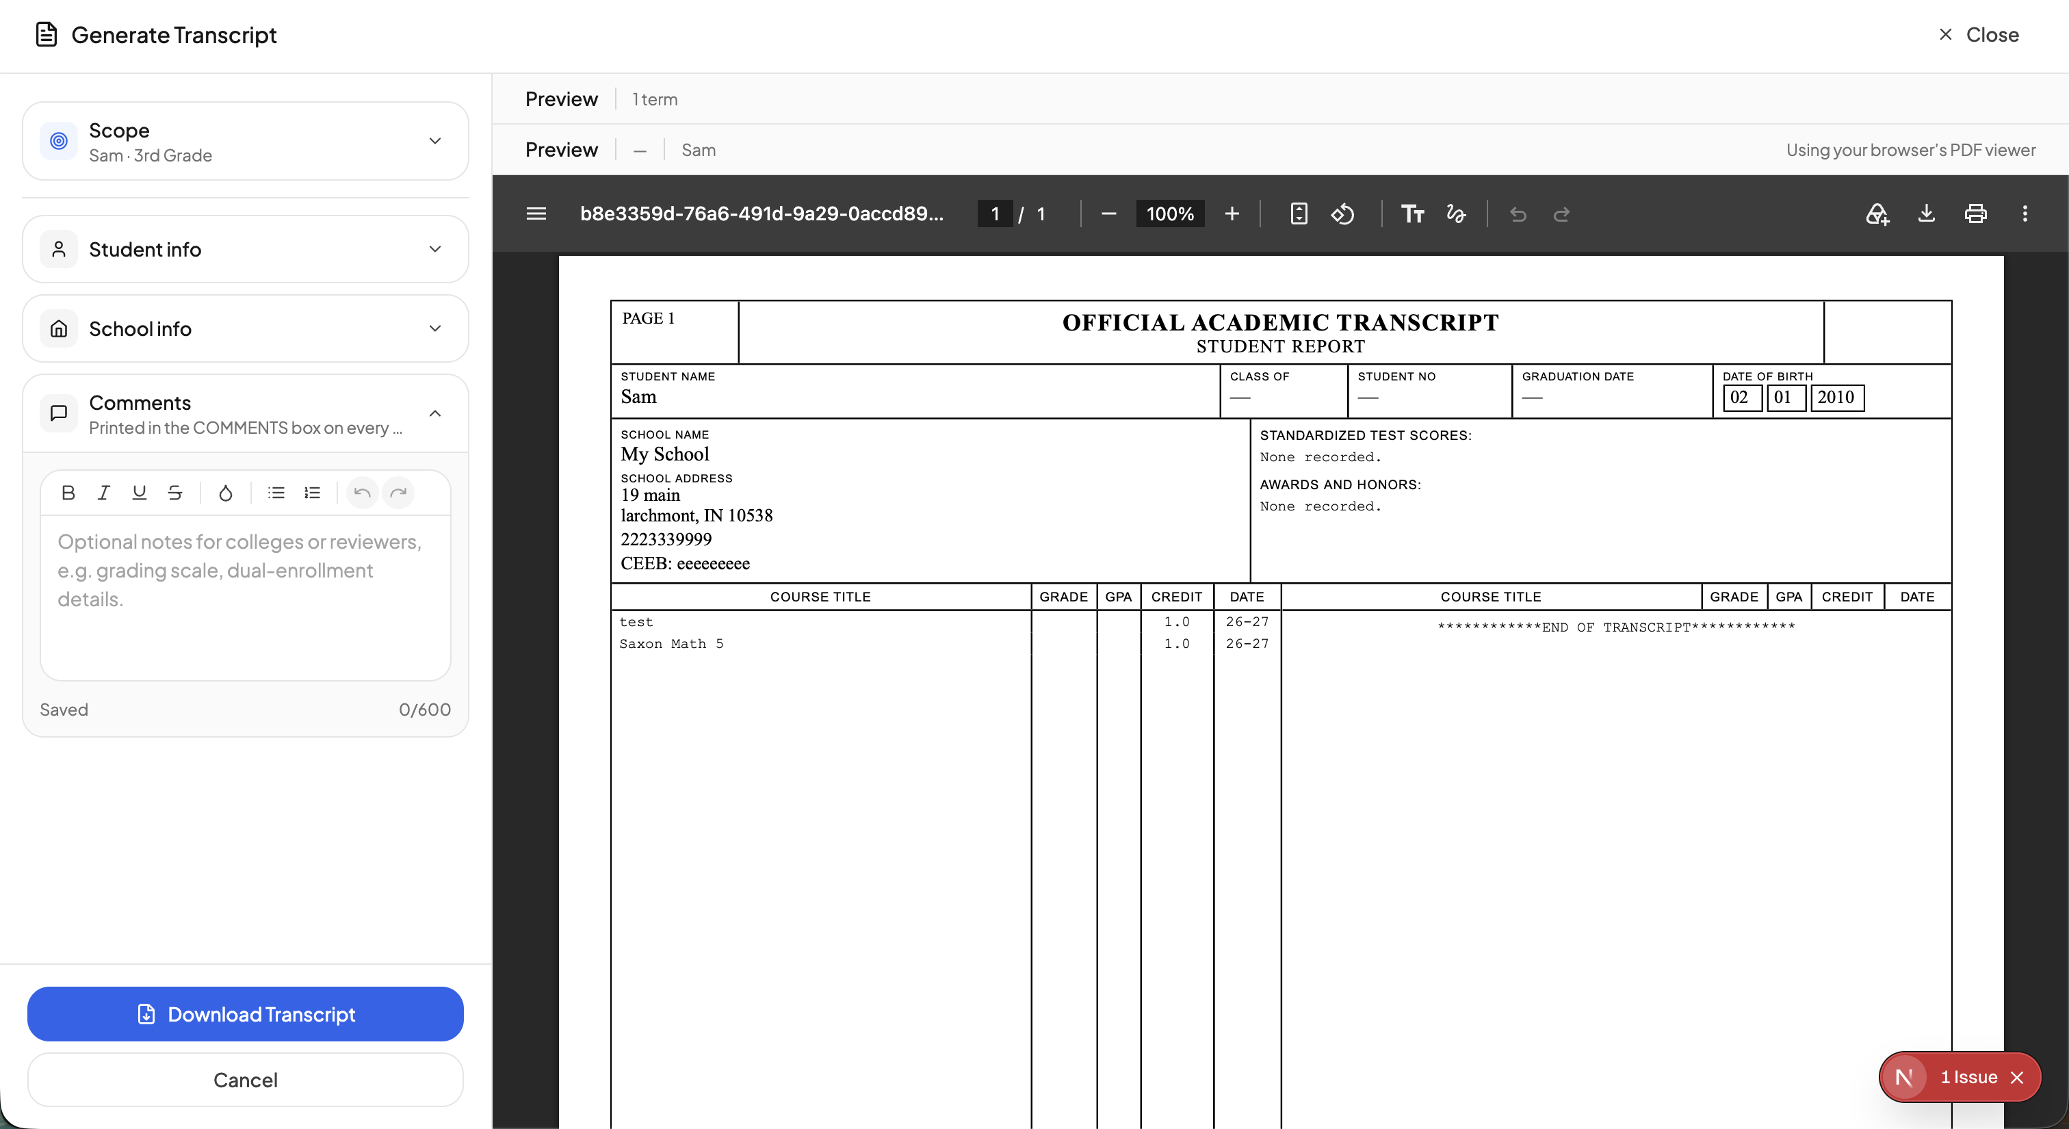Click into the comments notes text area

(x=246, y=598)
